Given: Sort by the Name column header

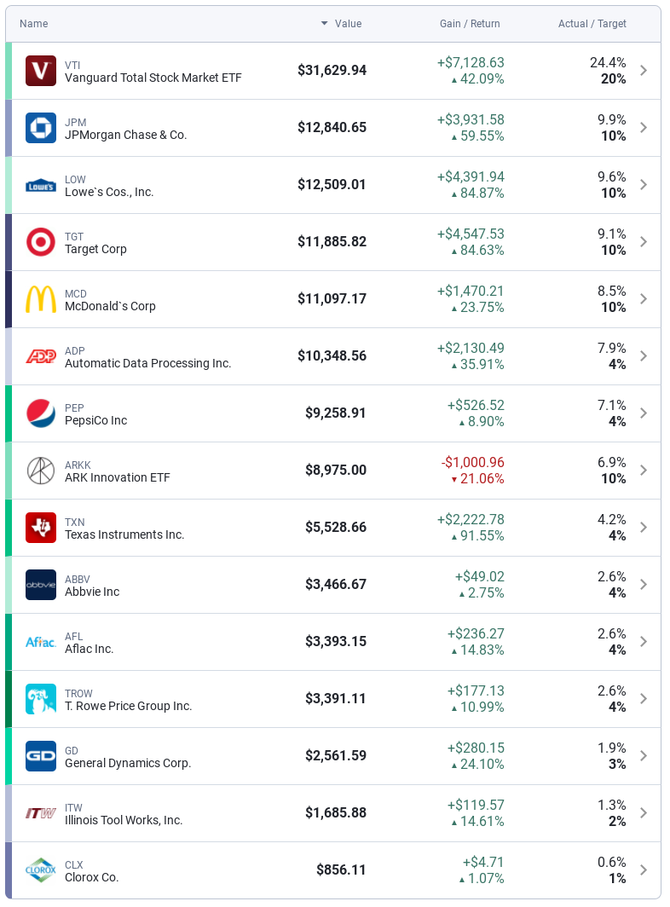Looking at the screenshot, I should click(34, 24).
